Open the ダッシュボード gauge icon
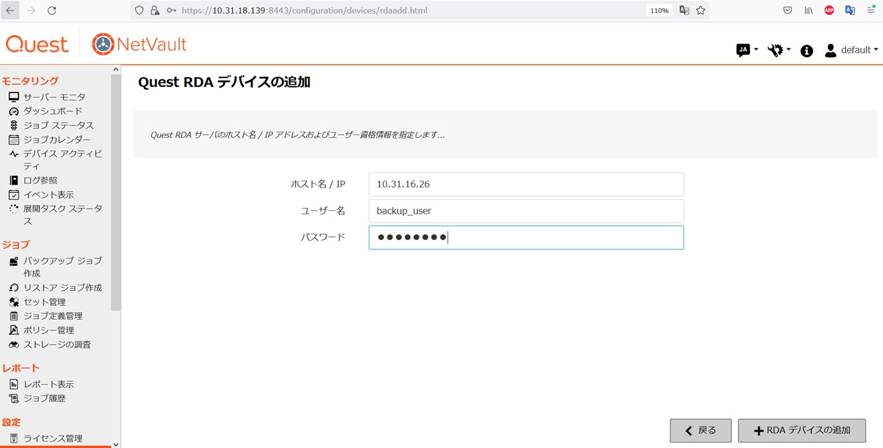The width and height of the screenshot is (883, 448). click(x=14, y=111)
